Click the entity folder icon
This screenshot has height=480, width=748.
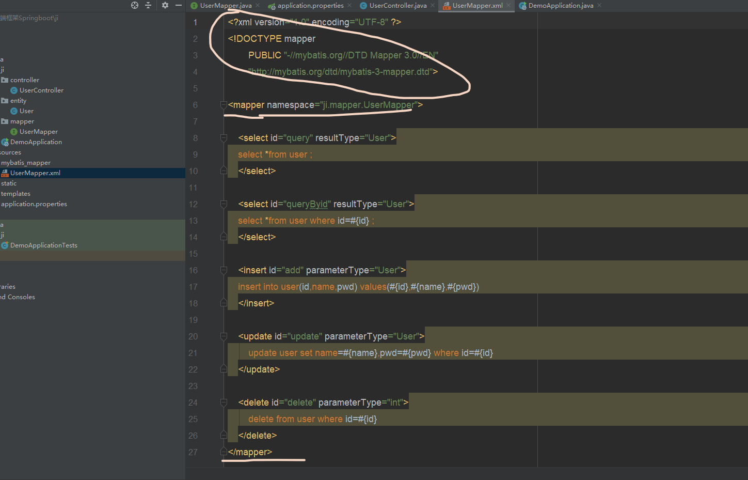pyautogui.click(x=5, y=101)
